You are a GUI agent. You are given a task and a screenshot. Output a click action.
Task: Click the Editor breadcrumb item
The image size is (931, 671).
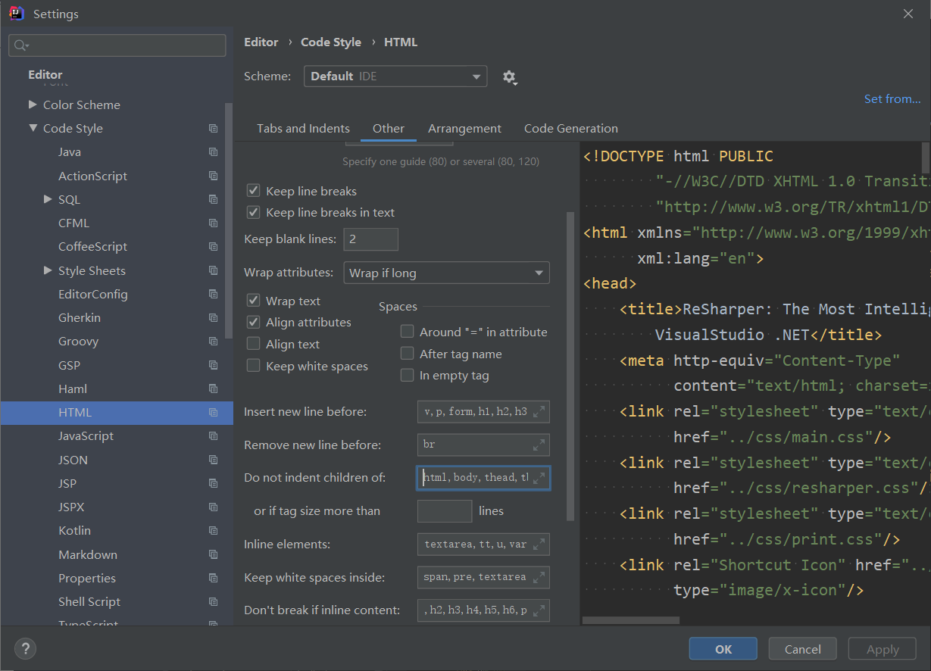pyautogui.click(x=261, y=42)
